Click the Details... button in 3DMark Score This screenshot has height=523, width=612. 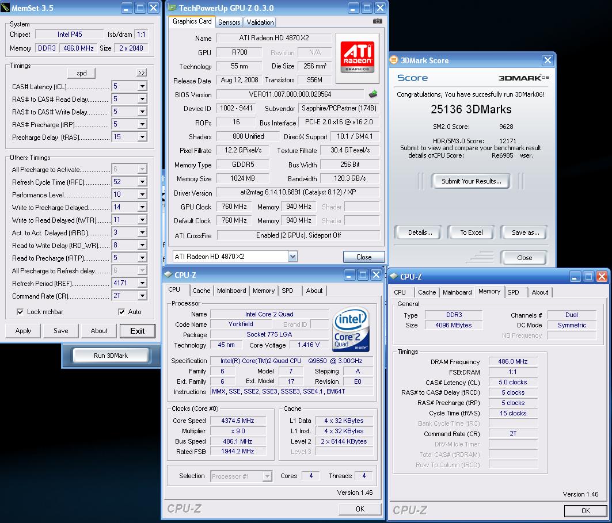pos(420,232)
